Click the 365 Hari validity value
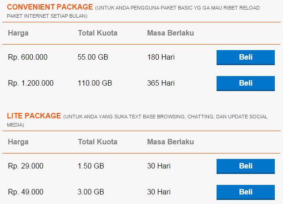The image size is (283, 204). coord(161,83)
